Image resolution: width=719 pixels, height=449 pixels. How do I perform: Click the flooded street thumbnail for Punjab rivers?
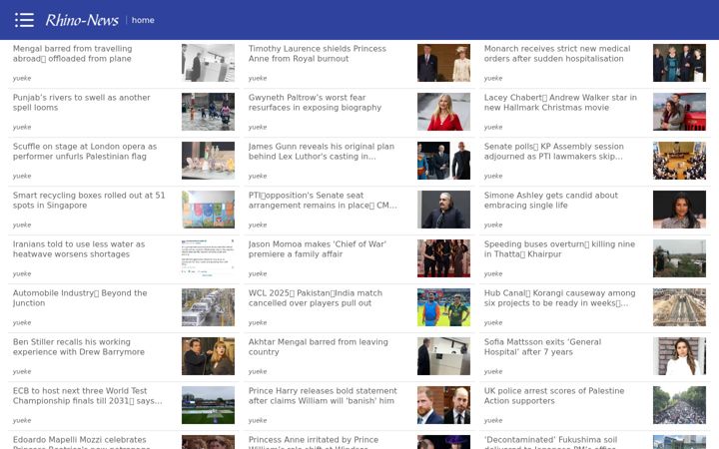[208, 112]
